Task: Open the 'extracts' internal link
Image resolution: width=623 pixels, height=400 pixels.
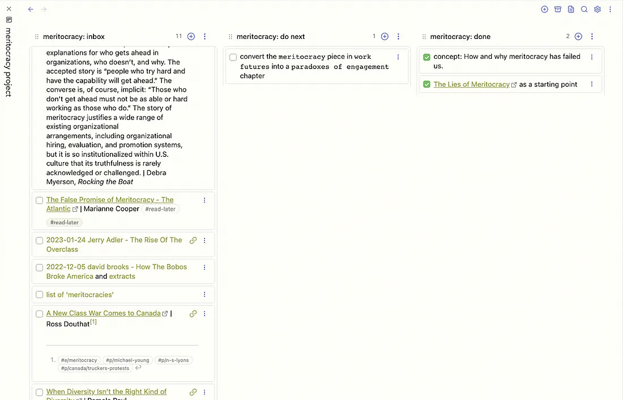Action: point(122,276)
